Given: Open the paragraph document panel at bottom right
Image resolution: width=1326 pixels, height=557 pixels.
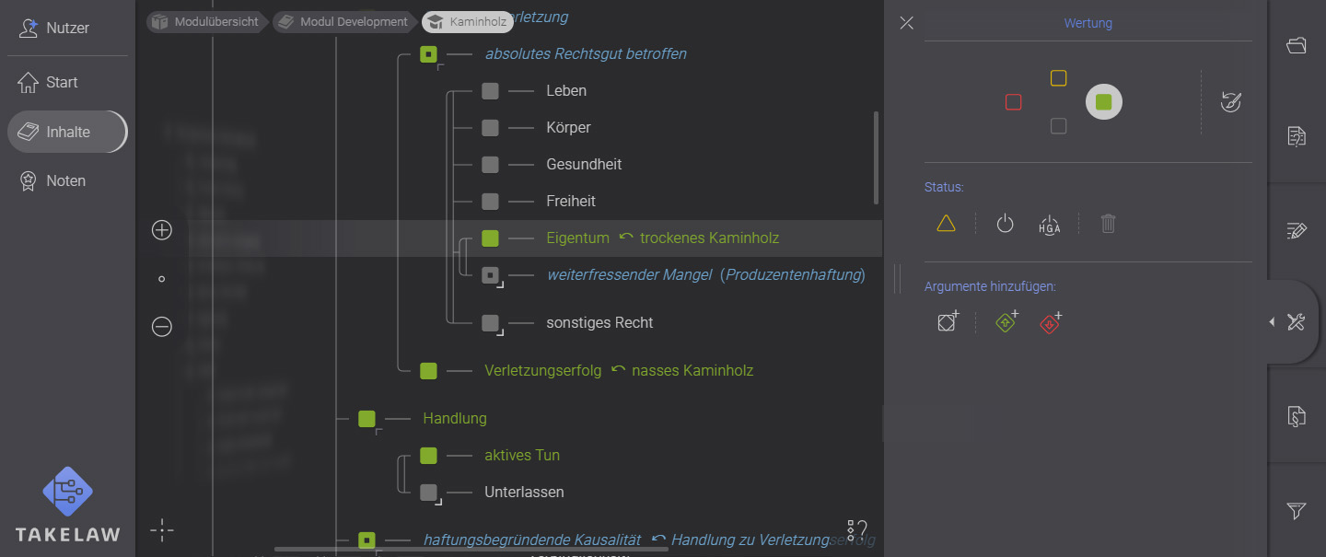Looking at the screenshot, I should (x=1296, y=416).
